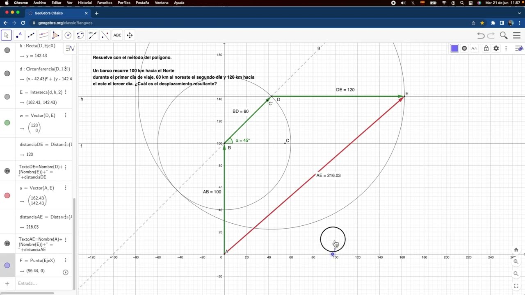Open point style options

tap(464, 48)
